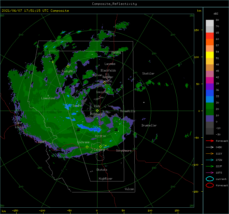Click the Stettler label
The image size is (229, 214).
148,74
